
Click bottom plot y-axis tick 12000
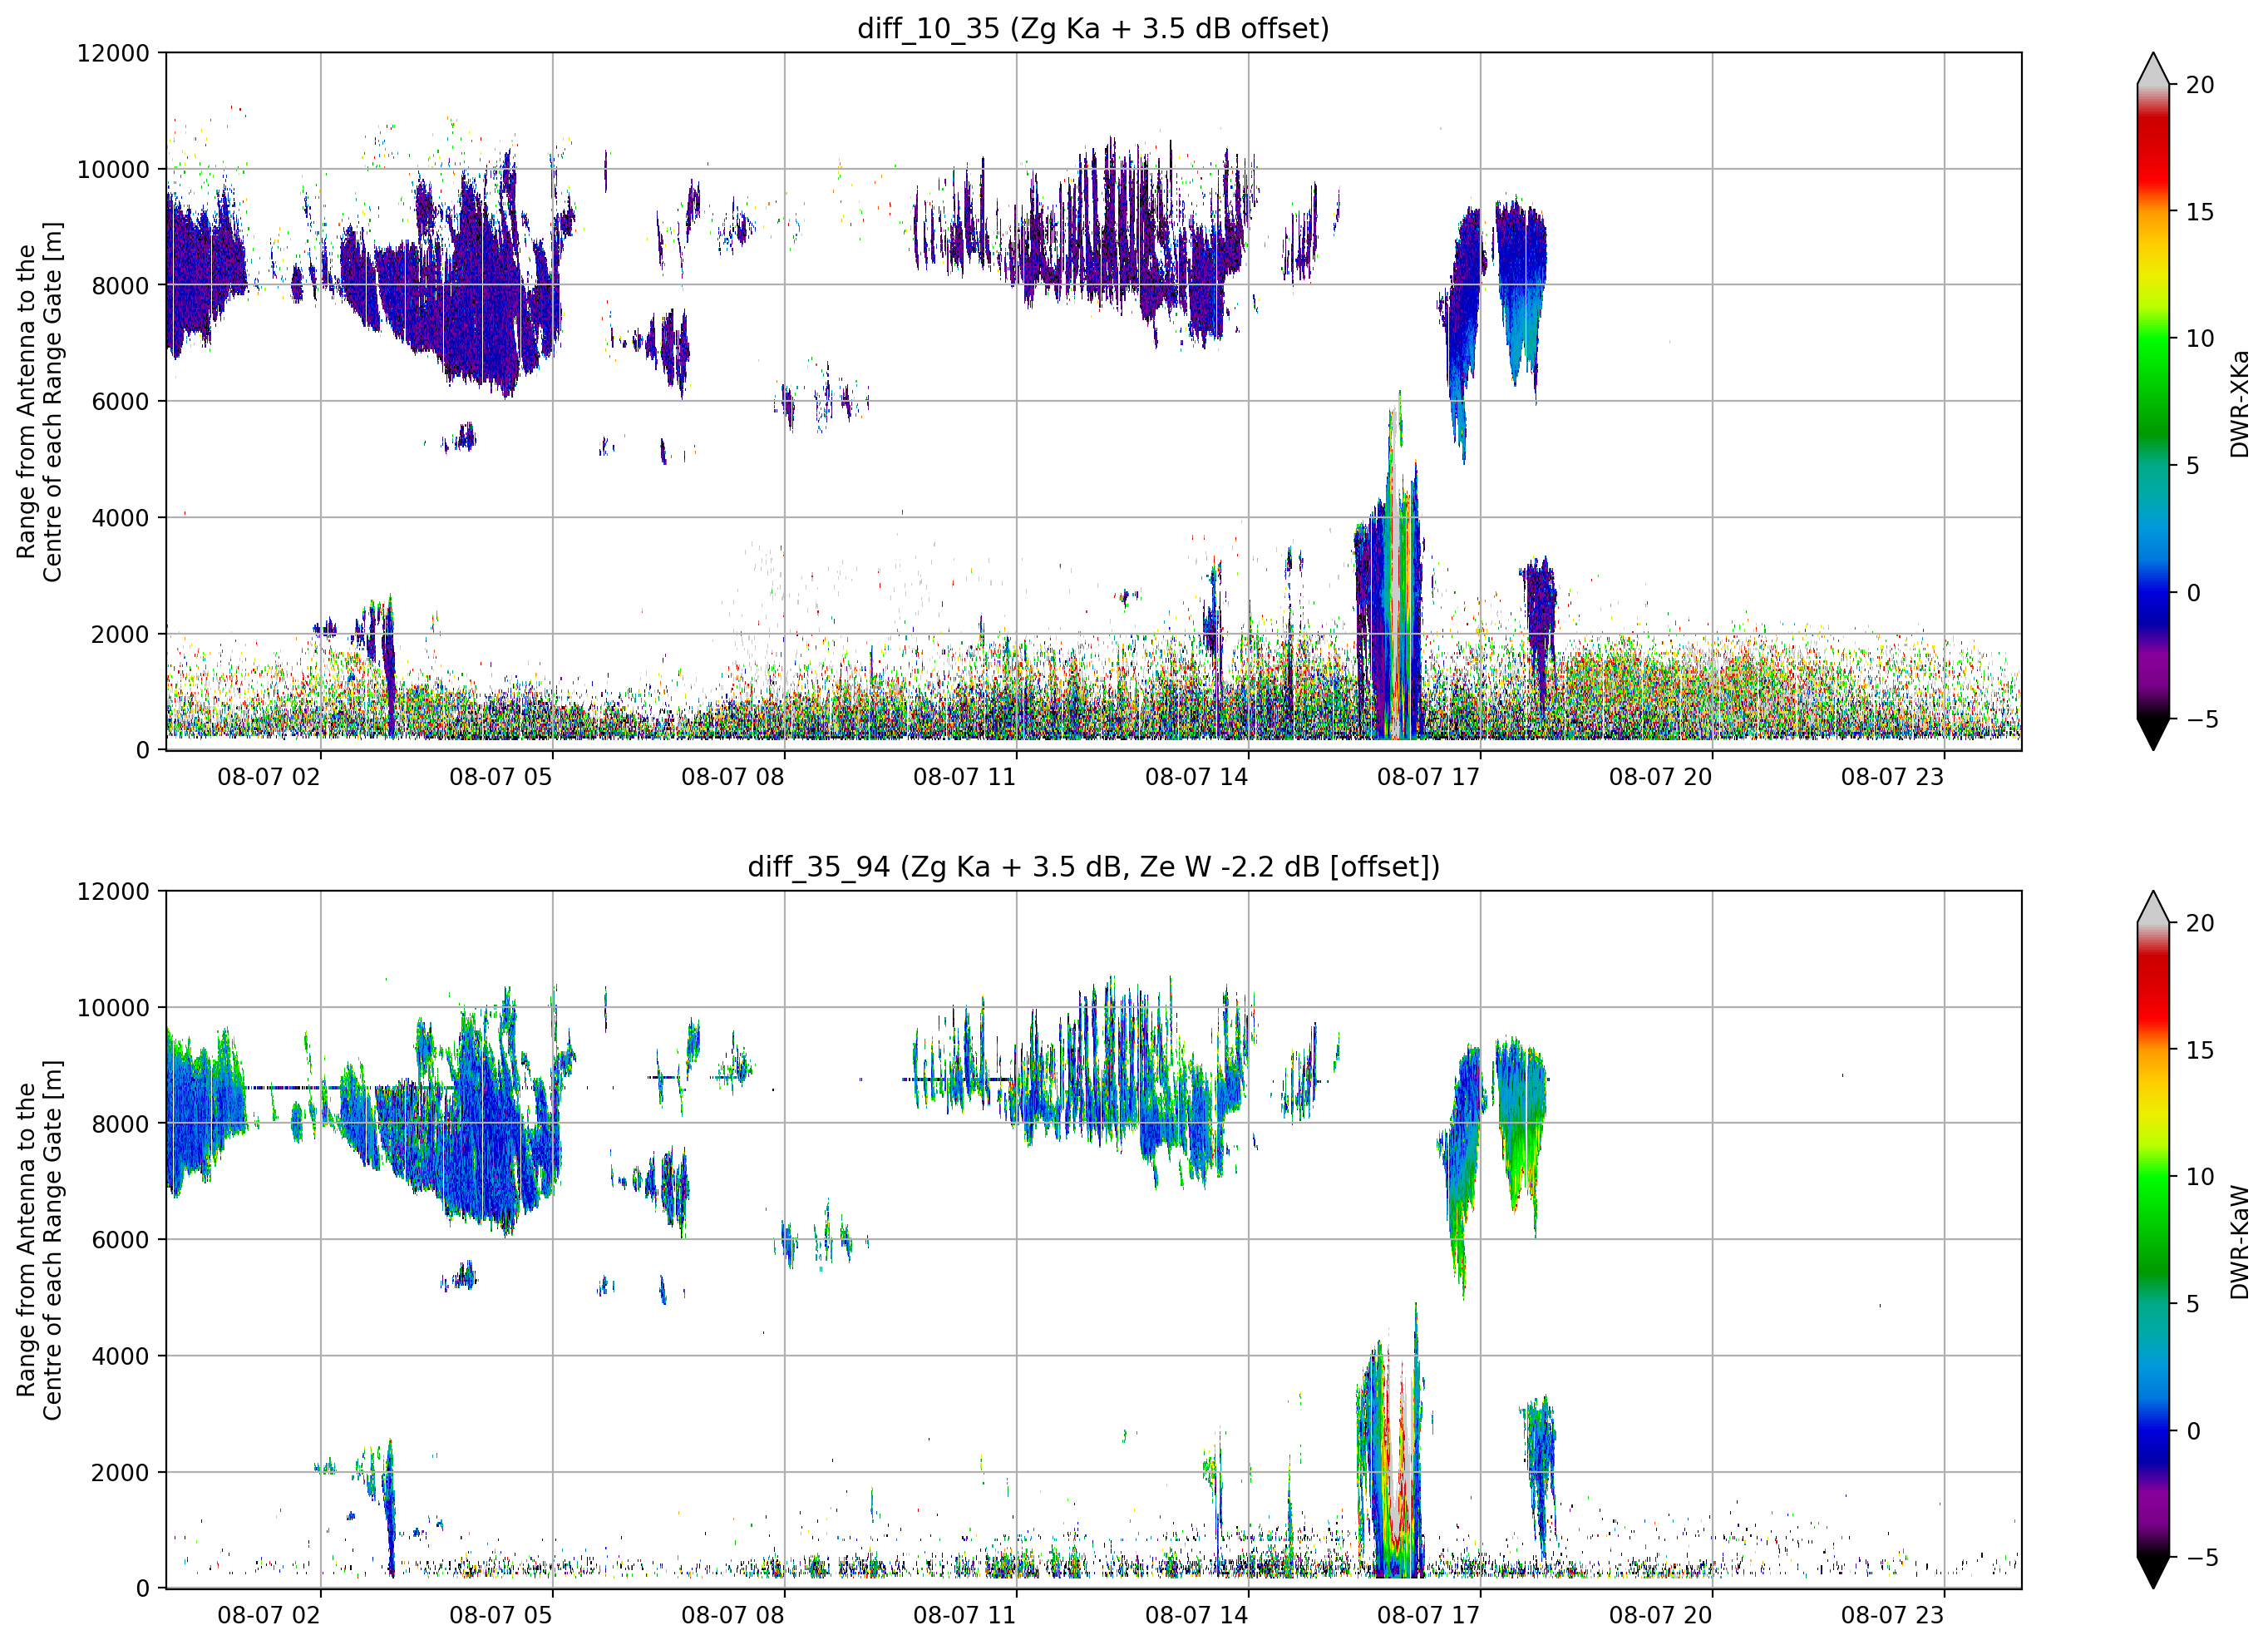coord(113,892)
